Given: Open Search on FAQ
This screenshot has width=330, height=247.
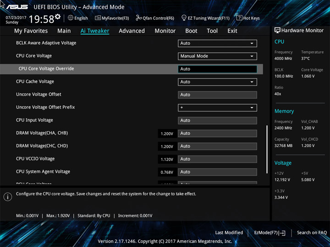Looking at the screenshot, I should click(x=312, y=232).
